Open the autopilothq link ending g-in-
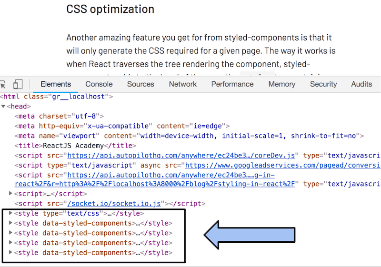Image resolution: width=381 pixels, height=267 pixels. (171, 175)
